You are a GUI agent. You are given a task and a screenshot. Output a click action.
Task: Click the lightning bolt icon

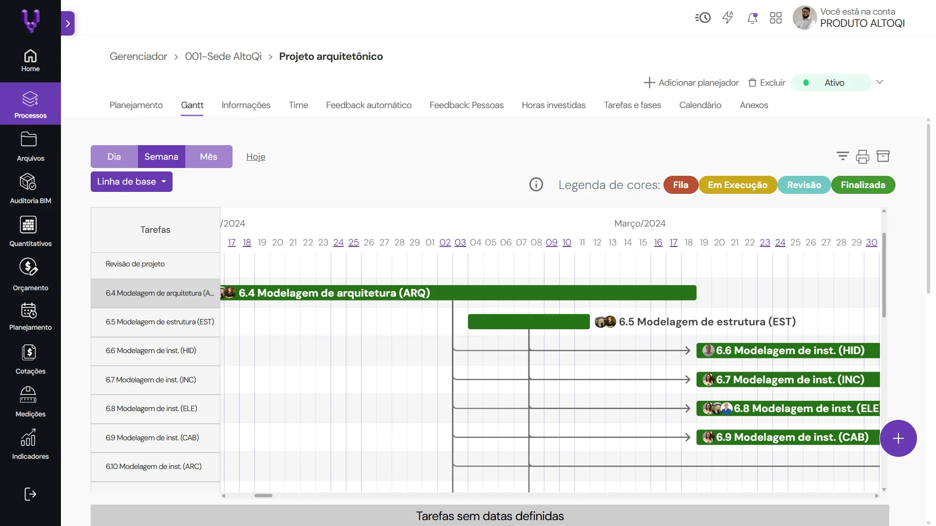tap(728, 18)
